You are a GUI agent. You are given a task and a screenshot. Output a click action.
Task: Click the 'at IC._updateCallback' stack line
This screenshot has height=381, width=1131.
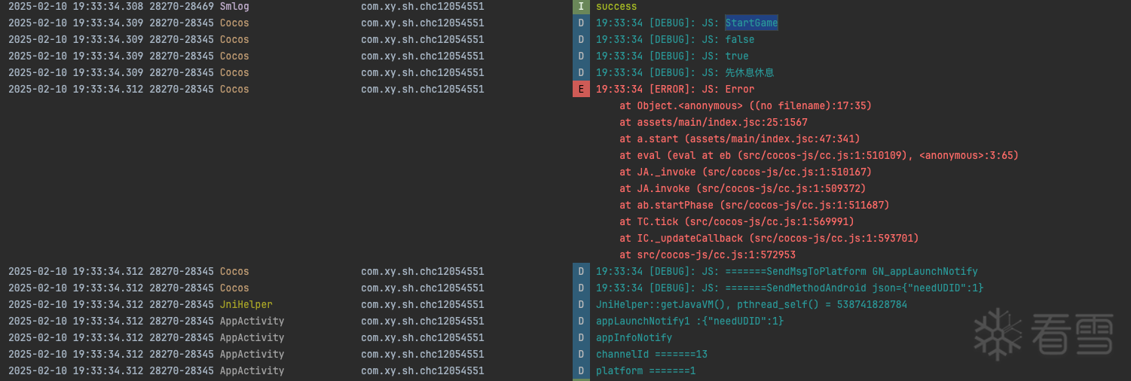pos(769,238)
